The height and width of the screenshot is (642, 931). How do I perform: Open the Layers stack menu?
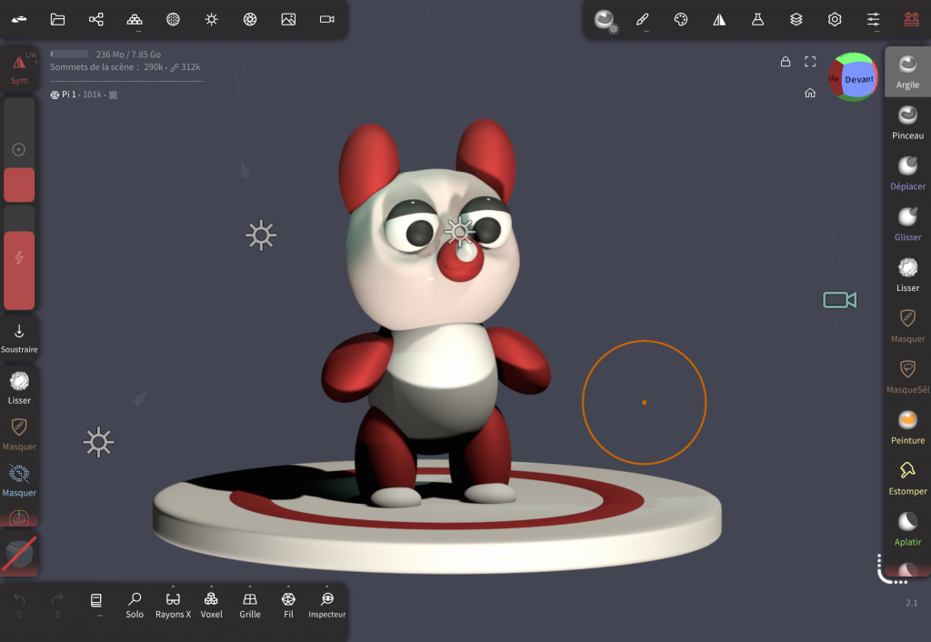[796, 19]
